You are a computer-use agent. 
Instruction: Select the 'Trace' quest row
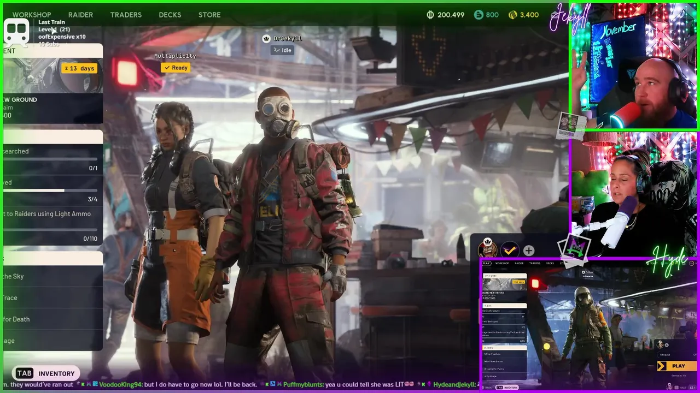(x=52, y=297)
